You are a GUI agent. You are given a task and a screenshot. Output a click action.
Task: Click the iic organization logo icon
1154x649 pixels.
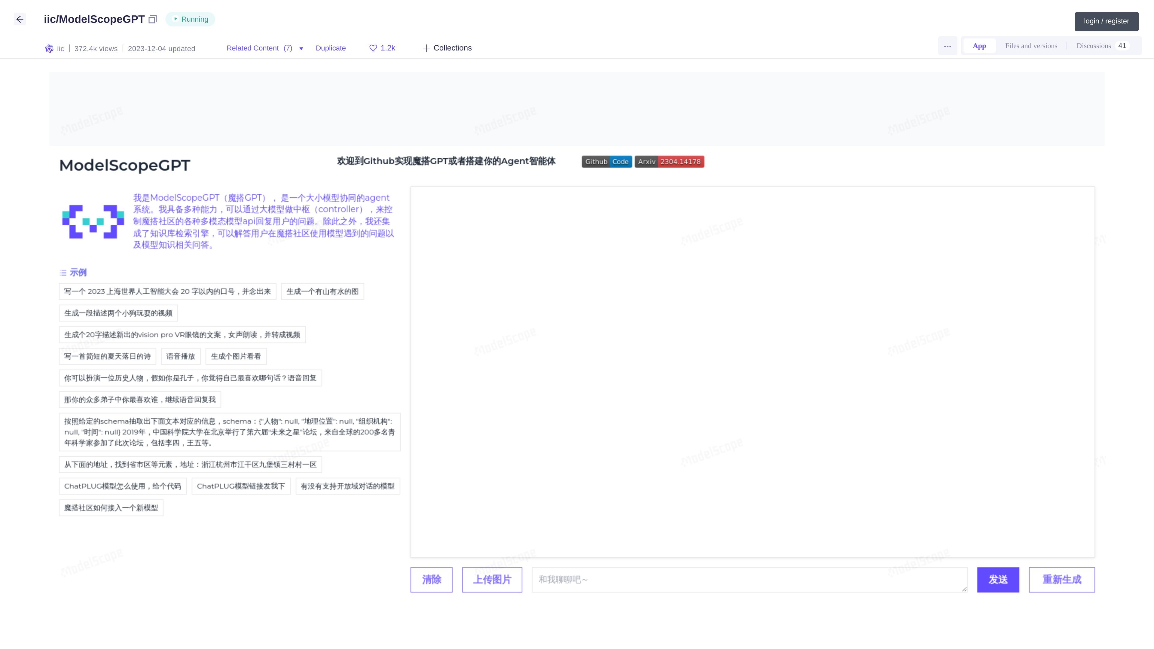(x=49, y=48)
